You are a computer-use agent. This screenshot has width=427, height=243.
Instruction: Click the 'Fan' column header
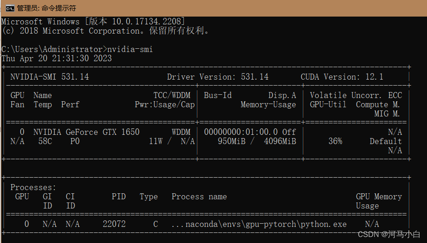[18, 104]
